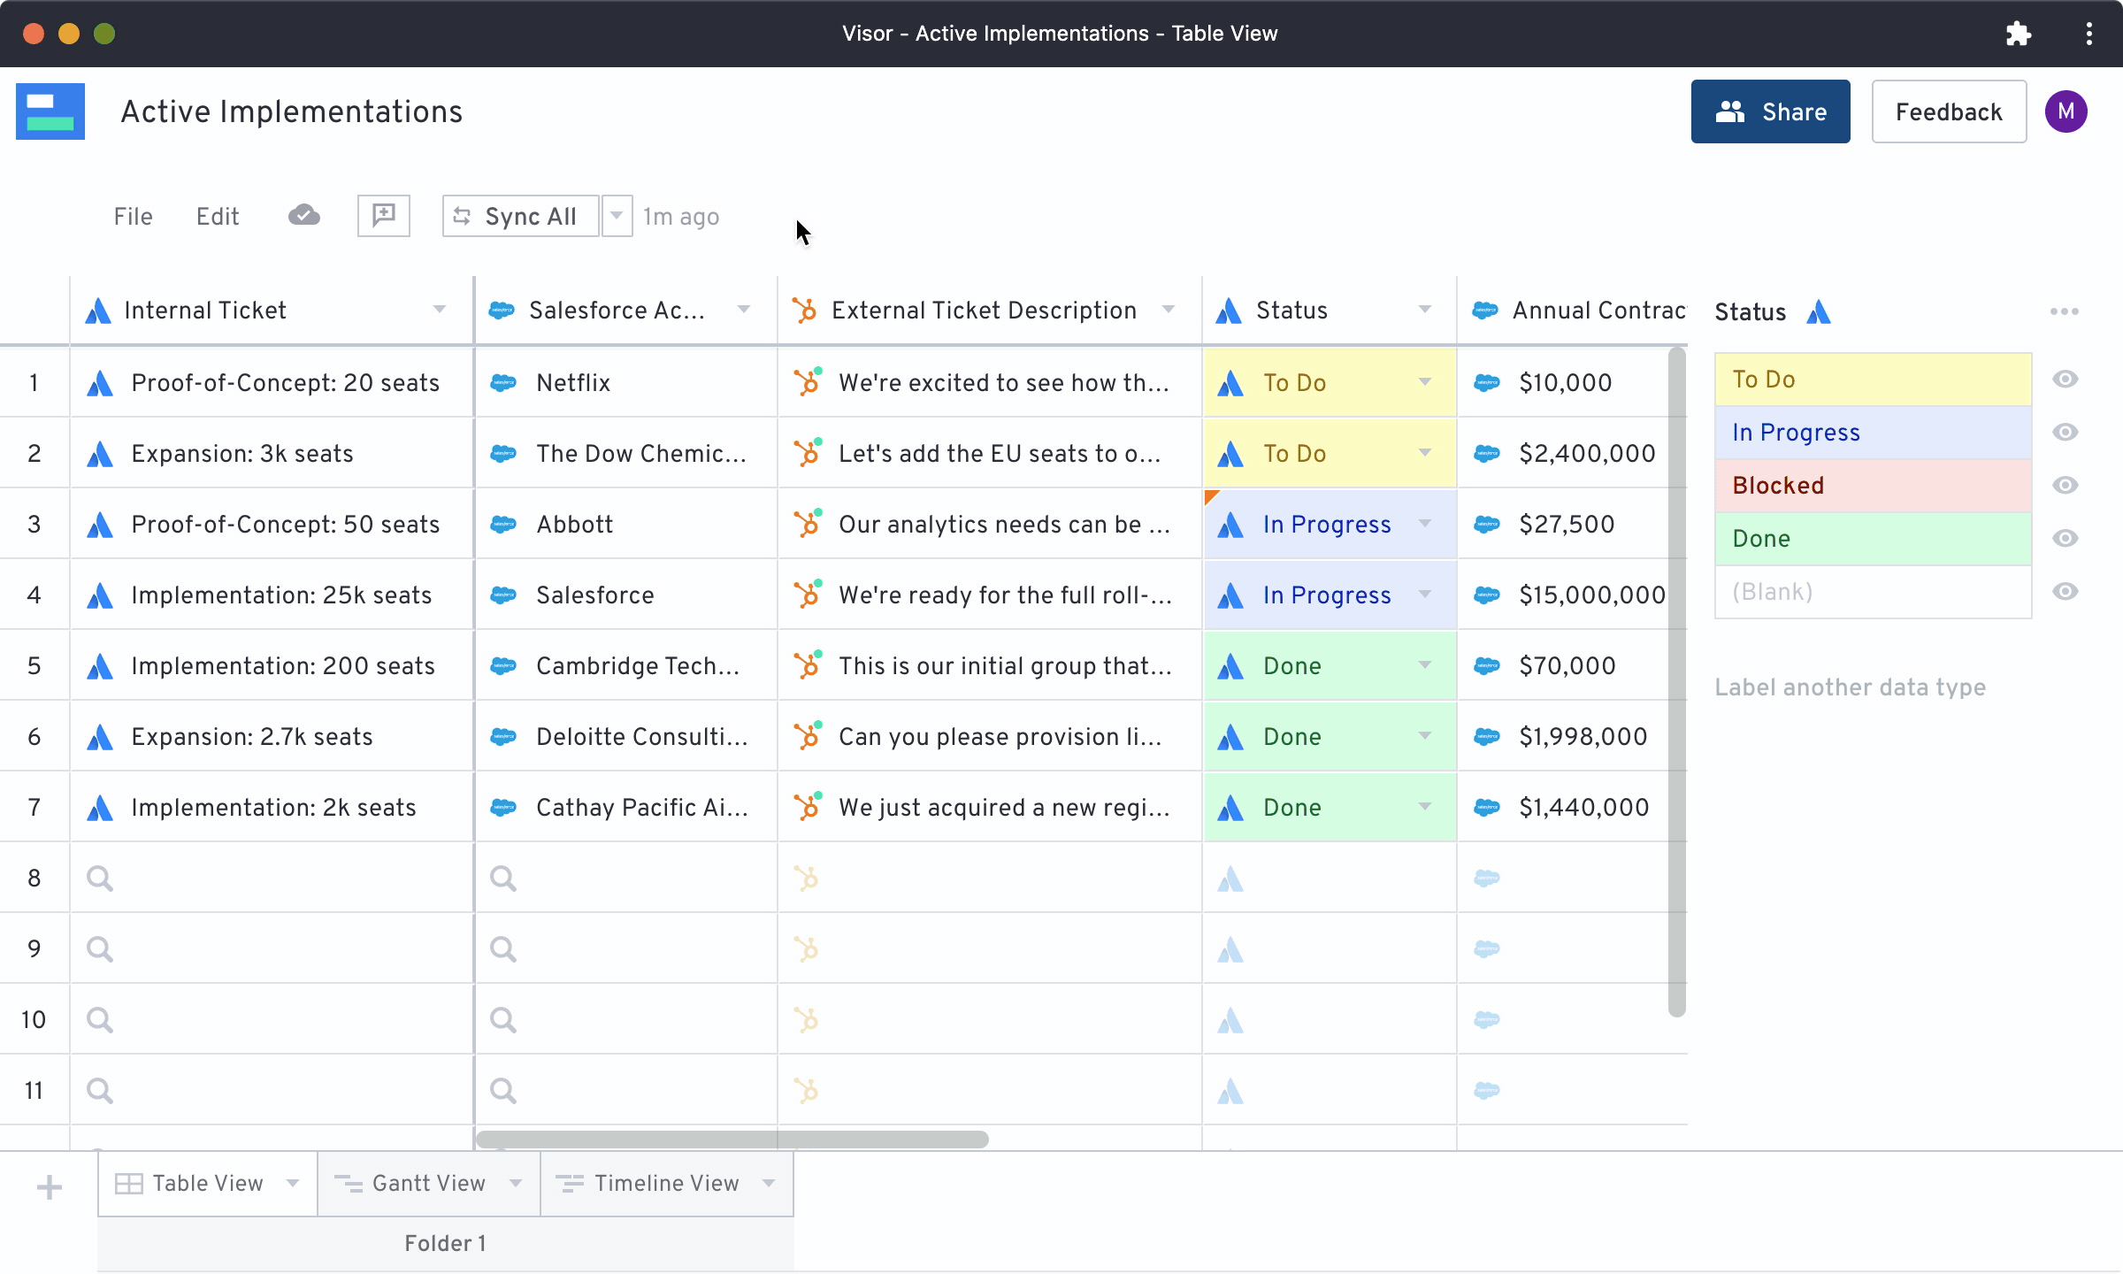Change the To Do status on the Netflix row

1424,382
